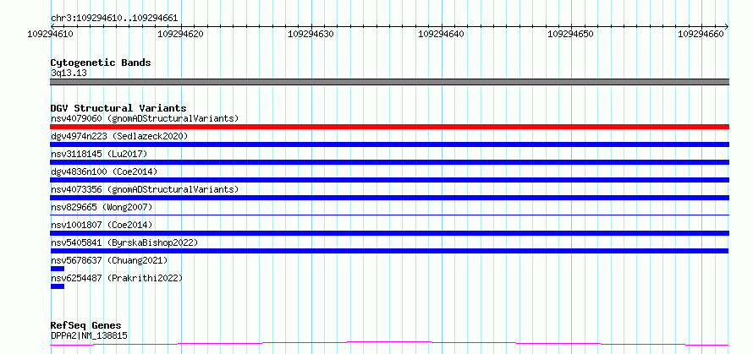The width and height of the screenshot is (753, 354).
Task: Open variant dgv4974n223 (Sedlazeck2020) label
Action: [x=119, y=136]
